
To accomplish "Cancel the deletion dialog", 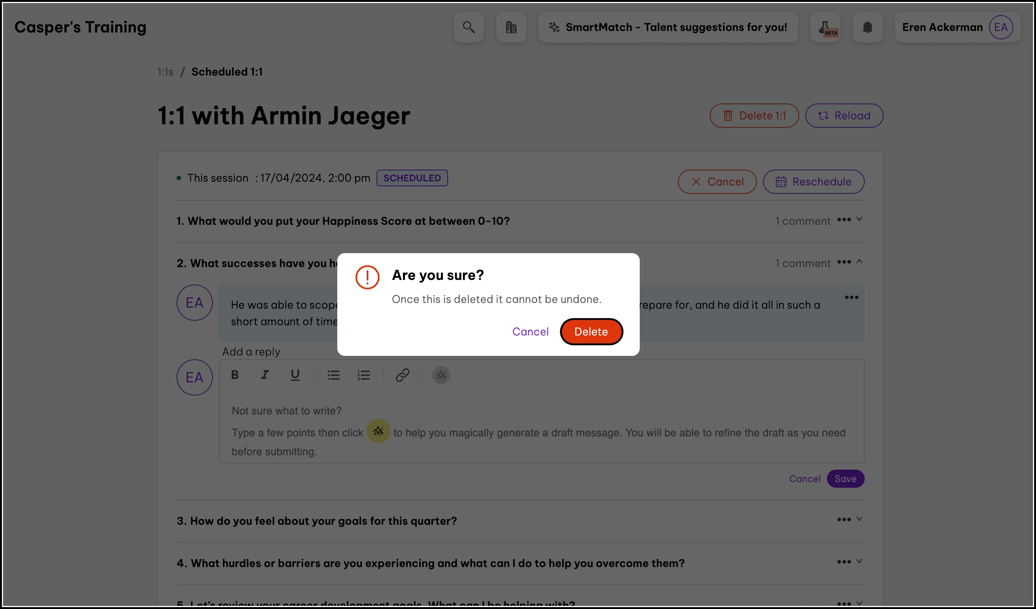I will click(530, 331).
